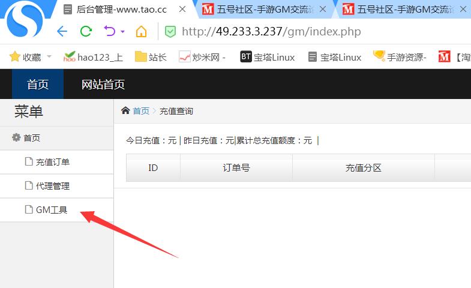Open 代理管理 in the sidebar menu
This screenshot has height=288, width=471.
coord(52,186)
